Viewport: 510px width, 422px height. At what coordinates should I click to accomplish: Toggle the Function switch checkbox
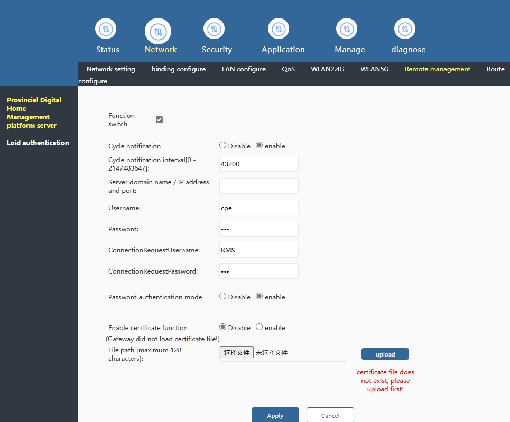pyautogui.click(x=159, y=120)
